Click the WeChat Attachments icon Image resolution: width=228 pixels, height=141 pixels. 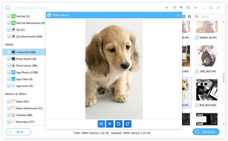(x=13, y=23)
